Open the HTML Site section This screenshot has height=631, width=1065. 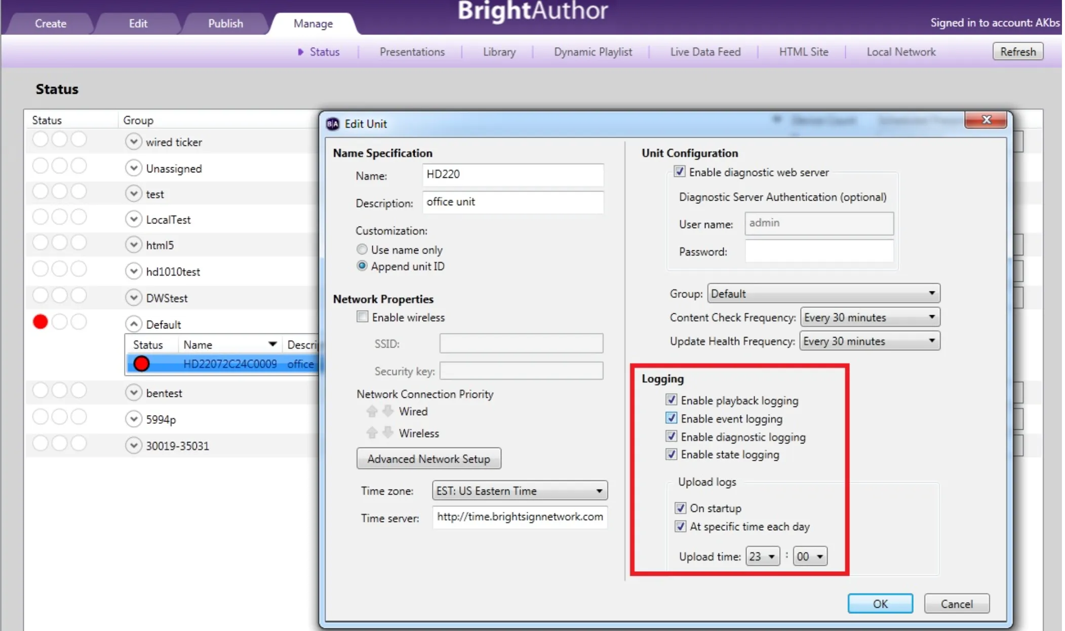(804, 52)
